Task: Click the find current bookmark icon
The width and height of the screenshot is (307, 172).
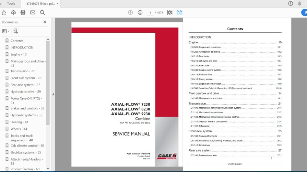Action: click(x=16, y=31)
